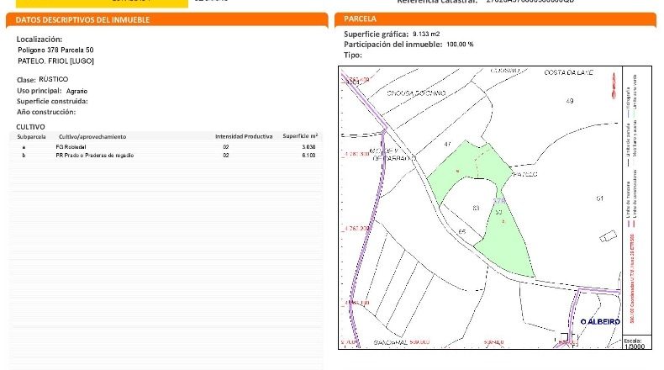Click the 'Escala: 1/3000' scale box
The width and height of the screenshot is (664, 370).
pos(637,343)
